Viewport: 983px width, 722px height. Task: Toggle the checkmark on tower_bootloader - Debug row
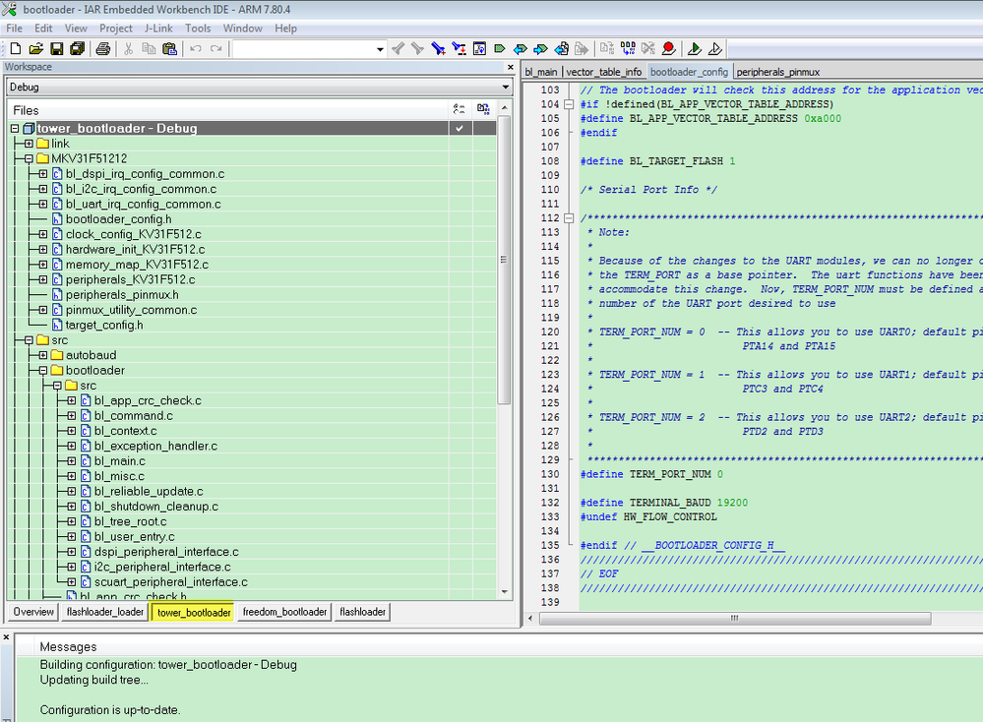[x=459, y=129]
